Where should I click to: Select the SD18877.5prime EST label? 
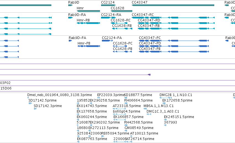click(138, 95)
